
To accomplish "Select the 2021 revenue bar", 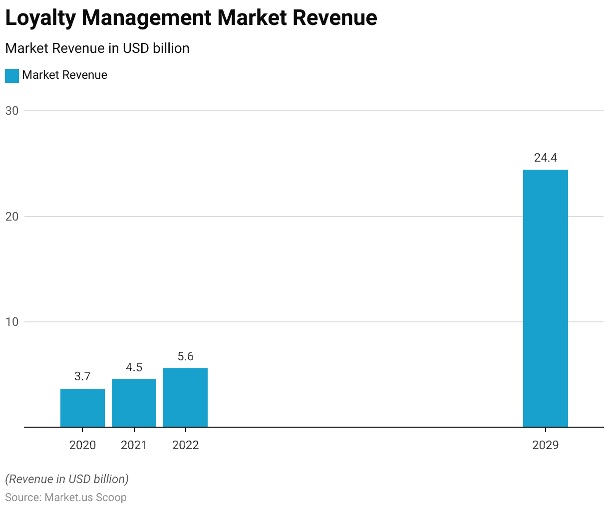I will tap(134, 403).
